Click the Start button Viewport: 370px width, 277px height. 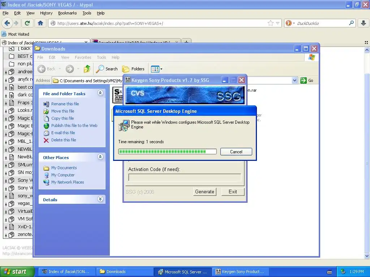17,272
